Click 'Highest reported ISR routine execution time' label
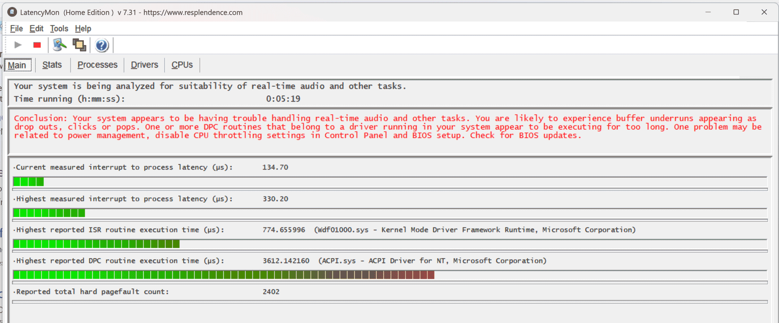The height and width of the screenshot is (323, 779). (x=120, y=230)
